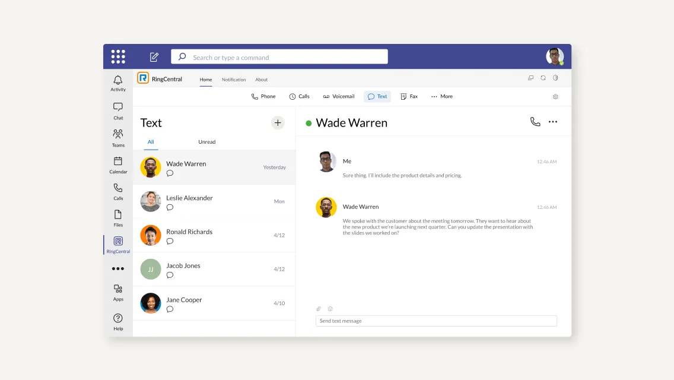The width and height of the screenshot is (674, 380).
Task: Open the emoji picker
Action: (x=330, y=309)
